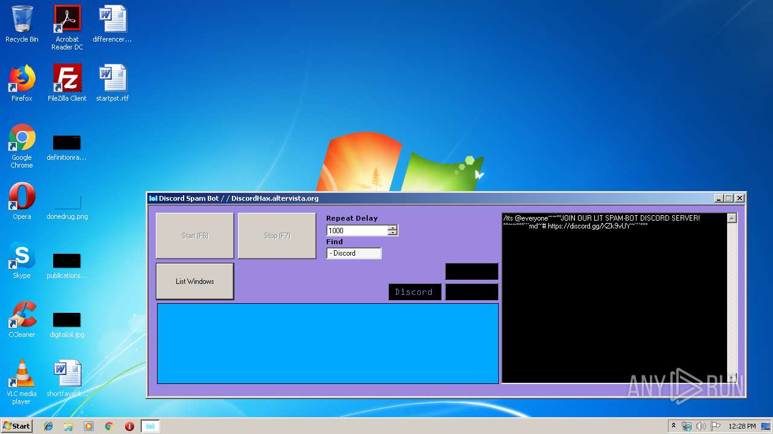Focus the Find text field
Viewport: 773px width, 434px height.
pos(354,253)
